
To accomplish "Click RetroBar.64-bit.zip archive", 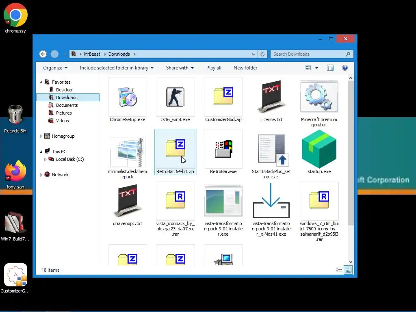I will [175, 152].
